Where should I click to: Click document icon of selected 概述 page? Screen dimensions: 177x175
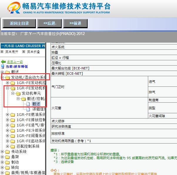(28, 104)
